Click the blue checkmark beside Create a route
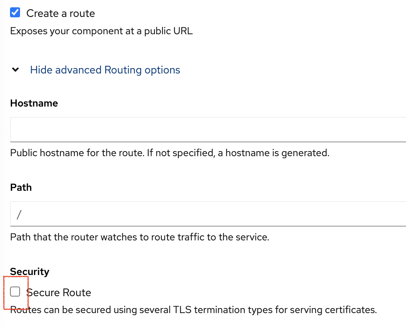 15,12
